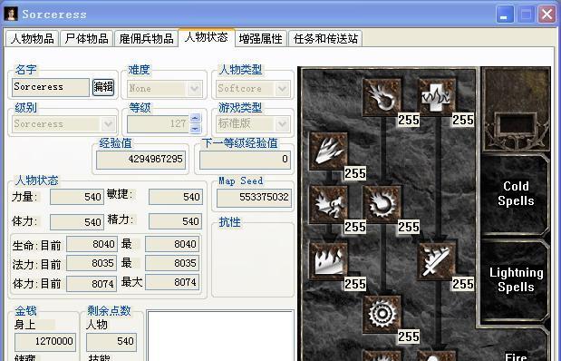Click the current 体力 field showing 8074
The height and width of the screenshot is (361, 561).
coord(92,284)
